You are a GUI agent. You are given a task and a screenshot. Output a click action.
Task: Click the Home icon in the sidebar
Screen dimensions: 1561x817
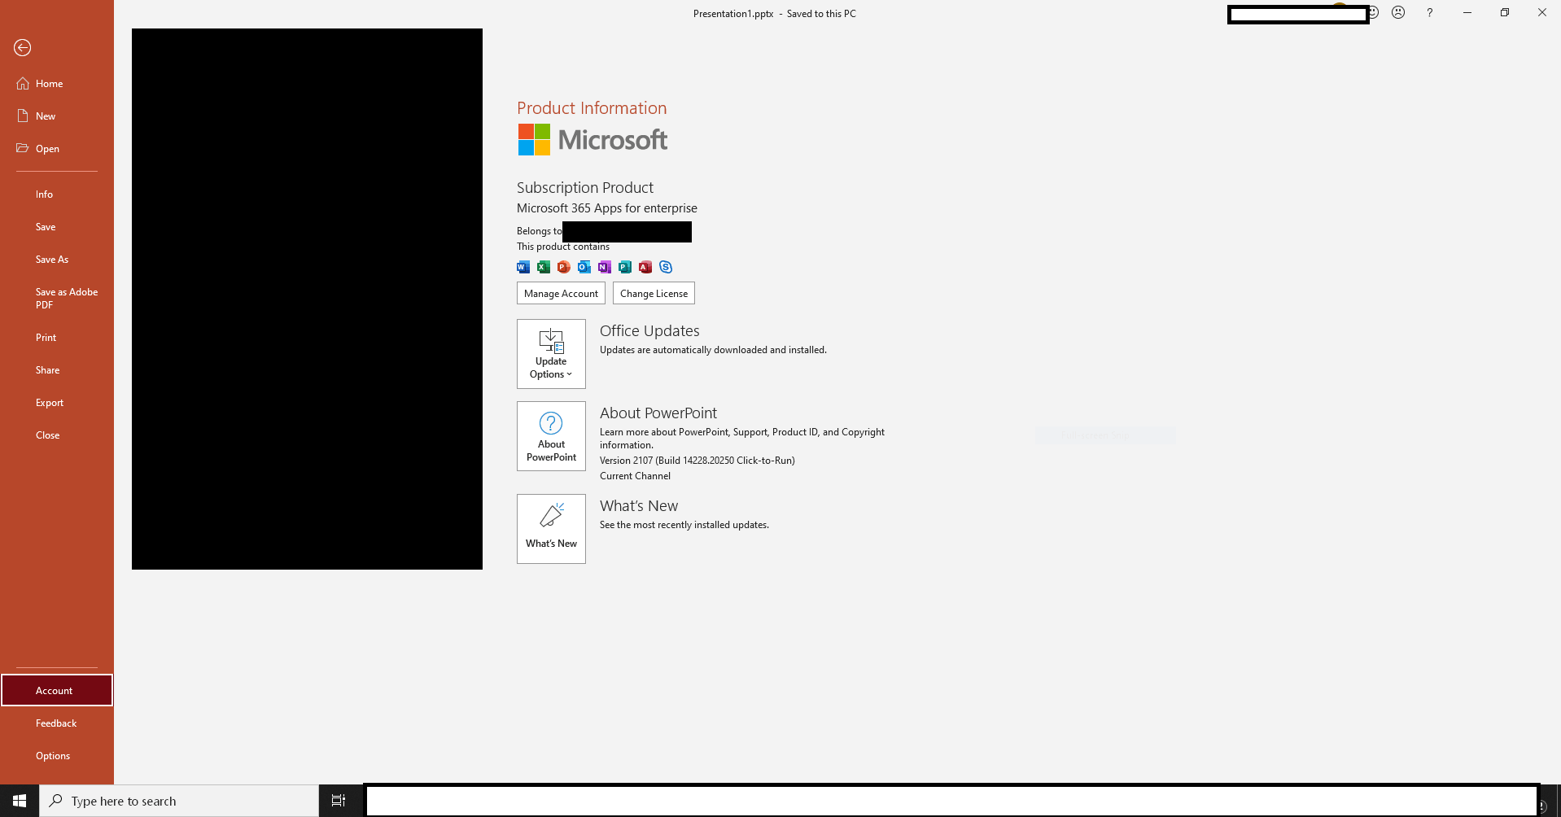(23, 84)
